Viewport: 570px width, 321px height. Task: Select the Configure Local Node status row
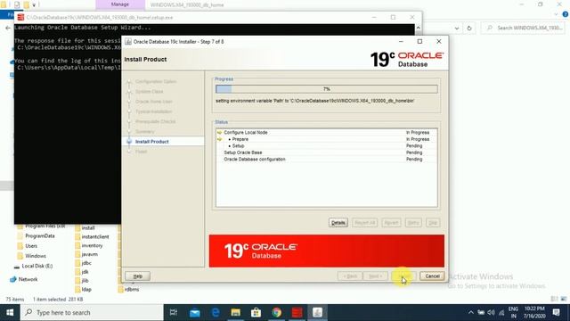tap(327, 133)
